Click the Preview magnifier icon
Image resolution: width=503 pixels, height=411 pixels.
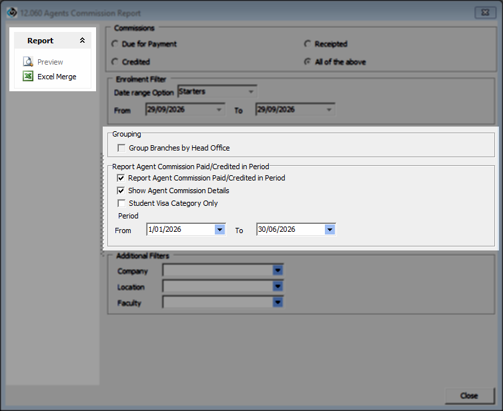tap(28, 61)
